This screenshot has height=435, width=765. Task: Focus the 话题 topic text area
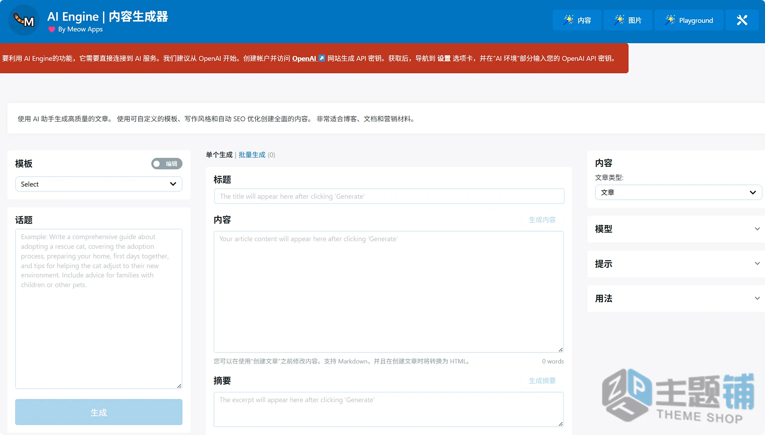coord(99,309)
